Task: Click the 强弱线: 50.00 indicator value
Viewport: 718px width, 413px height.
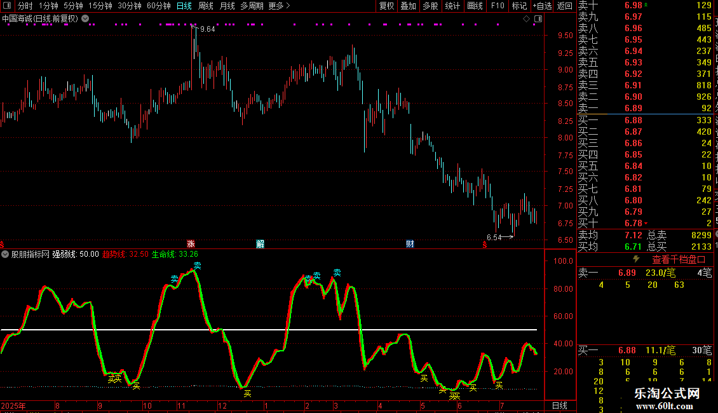Action: coord(76,254)
